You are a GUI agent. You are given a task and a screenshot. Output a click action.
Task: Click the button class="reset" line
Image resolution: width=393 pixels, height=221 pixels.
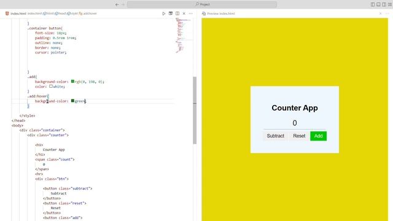[x=64, y=203]
